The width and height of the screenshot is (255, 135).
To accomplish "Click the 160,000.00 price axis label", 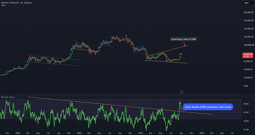I will pyautogui.click(x=249, y=20).
